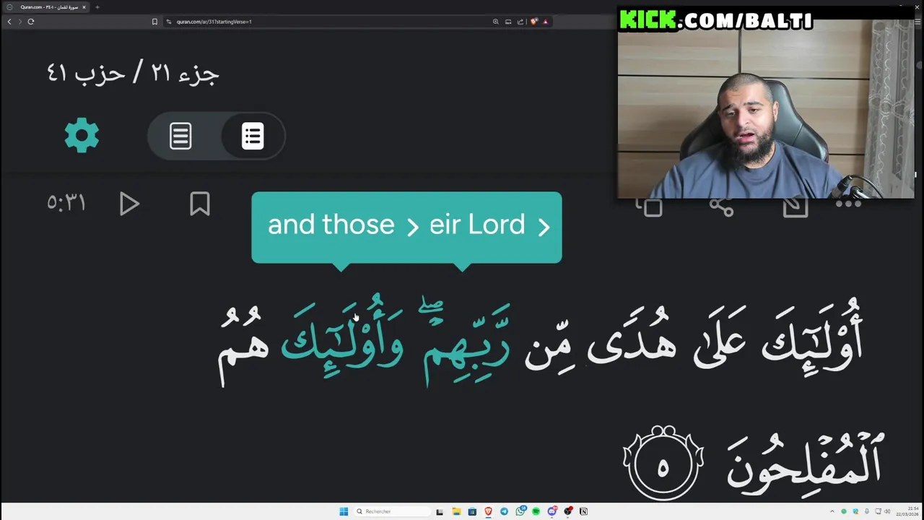Share the verse using the share icon
924x520 pixels.
[721, 208]
